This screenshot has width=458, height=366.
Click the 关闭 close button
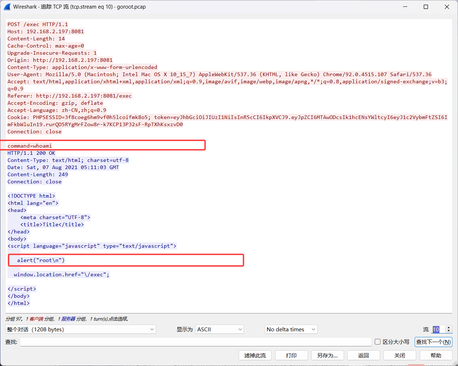point(400,355)
